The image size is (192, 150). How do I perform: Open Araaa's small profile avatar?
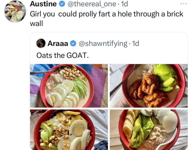pos(41,43)
